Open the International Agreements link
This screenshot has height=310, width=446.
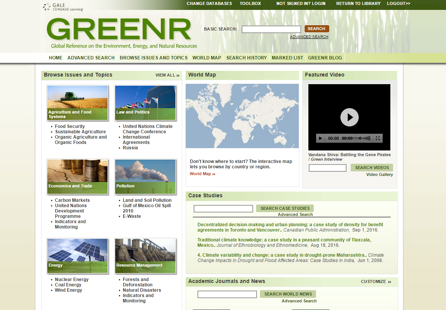point(136,140)
